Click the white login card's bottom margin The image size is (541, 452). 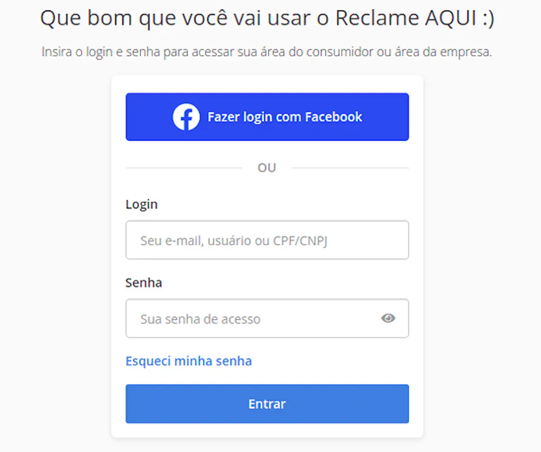(x=267, y=430)
